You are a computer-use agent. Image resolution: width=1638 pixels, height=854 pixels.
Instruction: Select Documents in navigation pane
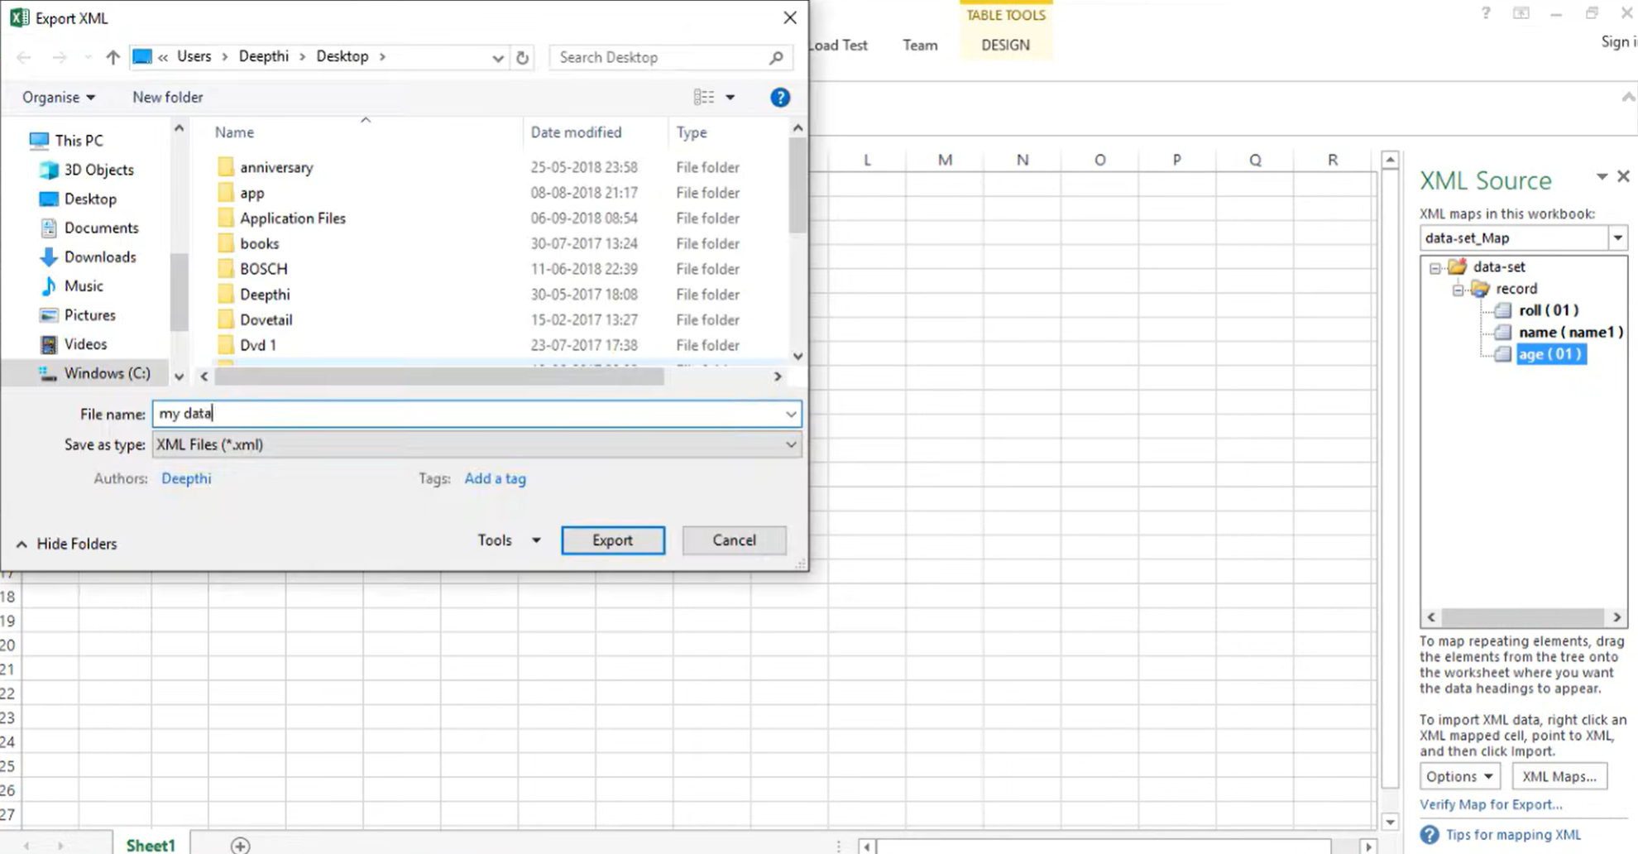[101, 228]
